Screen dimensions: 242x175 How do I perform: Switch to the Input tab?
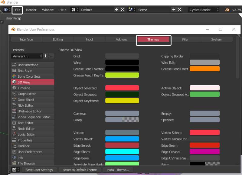(x=90, y=39)
